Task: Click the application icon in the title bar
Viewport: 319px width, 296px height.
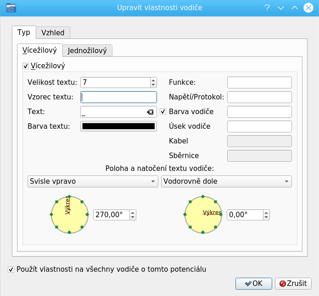Action: tap(11, 8)
